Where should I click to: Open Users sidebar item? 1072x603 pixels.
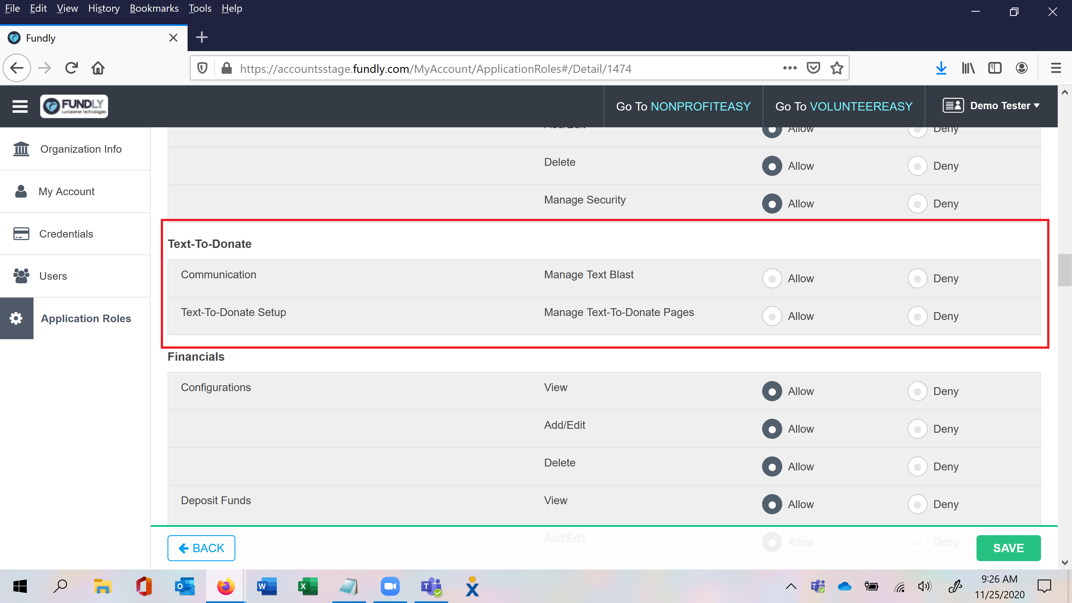coord(75,276)
